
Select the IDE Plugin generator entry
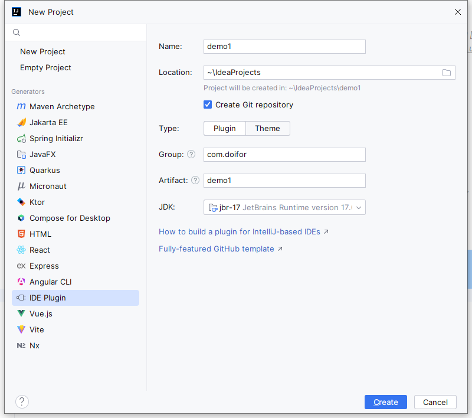click(76, 298)
